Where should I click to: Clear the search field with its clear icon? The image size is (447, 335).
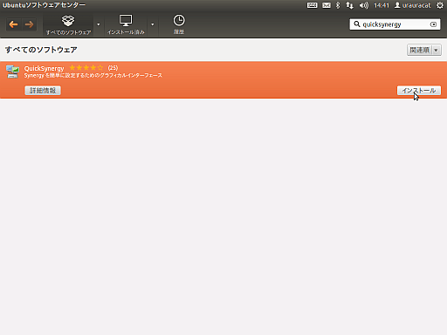click(433, 24)
